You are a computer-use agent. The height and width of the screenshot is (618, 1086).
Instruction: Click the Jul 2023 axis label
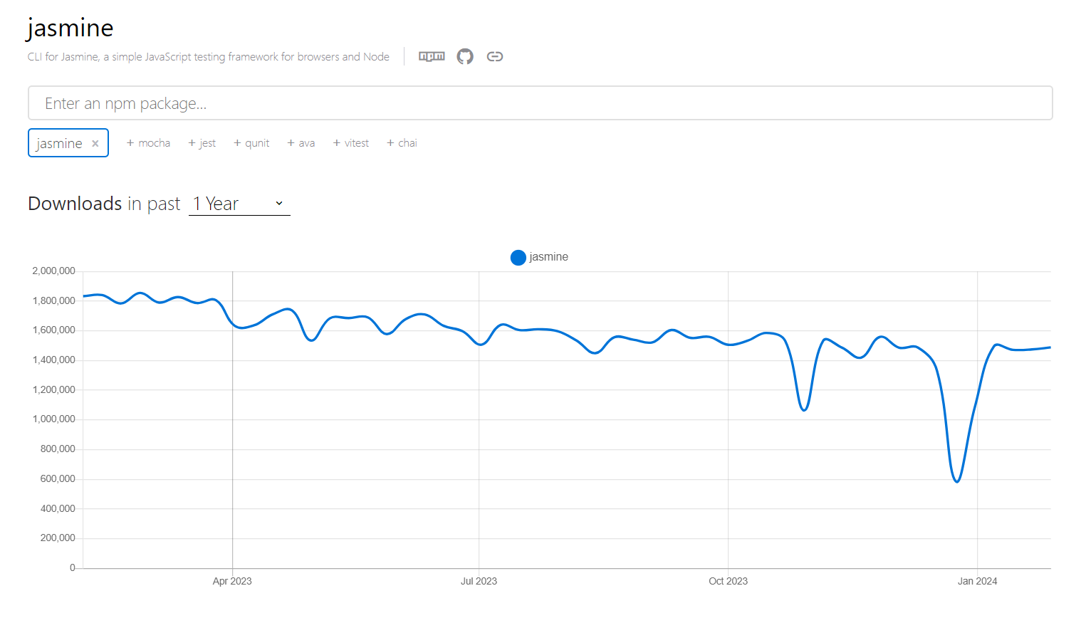[x=479, y=581]
